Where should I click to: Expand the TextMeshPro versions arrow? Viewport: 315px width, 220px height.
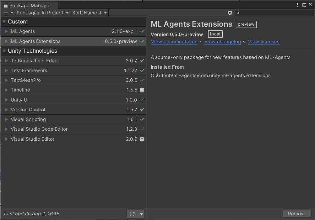[x=6, y=80]
